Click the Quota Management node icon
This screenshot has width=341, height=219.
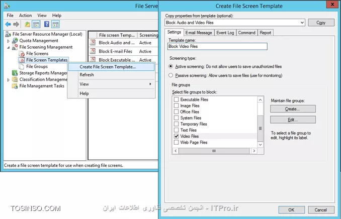(x=15, y=41)
